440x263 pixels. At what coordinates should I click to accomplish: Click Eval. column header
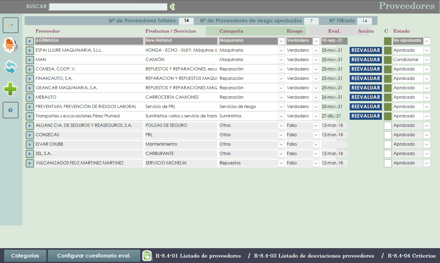click(335, 31)
